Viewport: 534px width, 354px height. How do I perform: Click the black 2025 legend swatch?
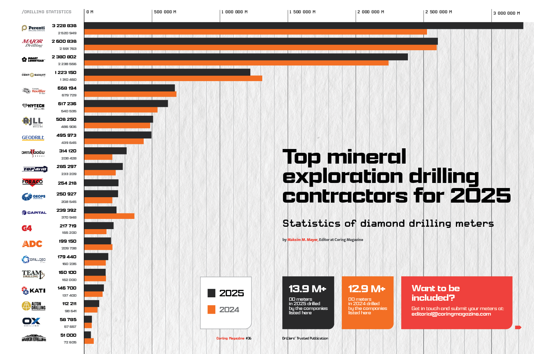[211, 293]
